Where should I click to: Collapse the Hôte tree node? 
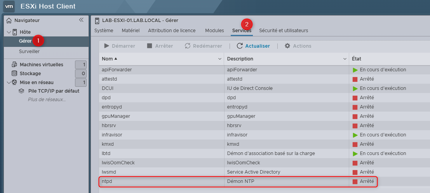9,32
